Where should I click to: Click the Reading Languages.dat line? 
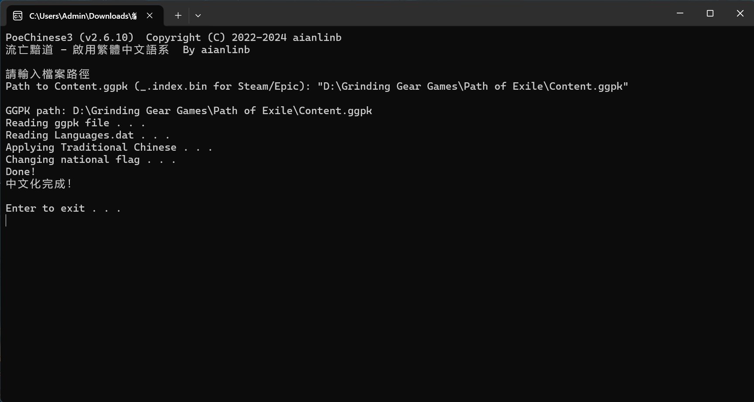pyautogui.click(x=87, y=135)
